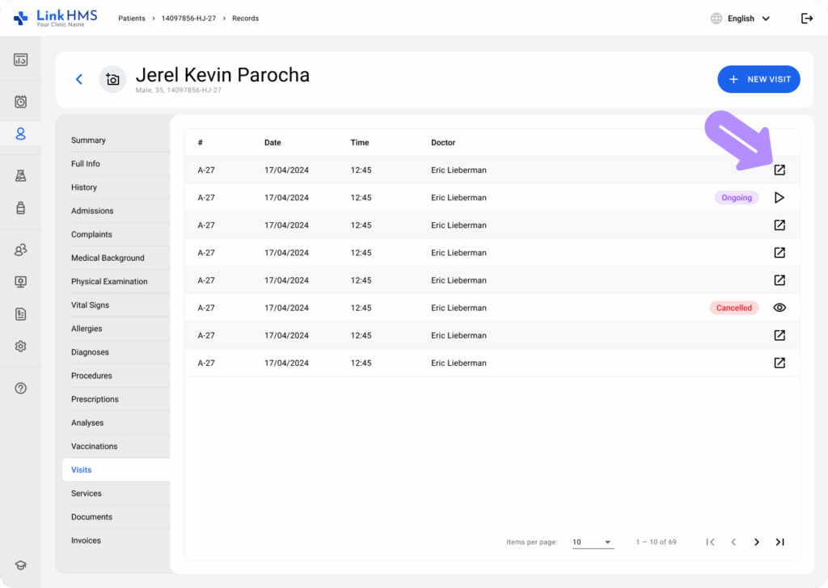Image resolution: width=828 pixels, height=588 pixels.
Task: Open the appointments calendar sidebar icon
Action: coord(21,102)
